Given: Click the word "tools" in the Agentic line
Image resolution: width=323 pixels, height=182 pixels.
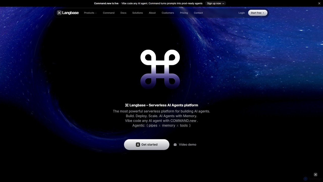Looking at the screenshot, I should point(184,125).
